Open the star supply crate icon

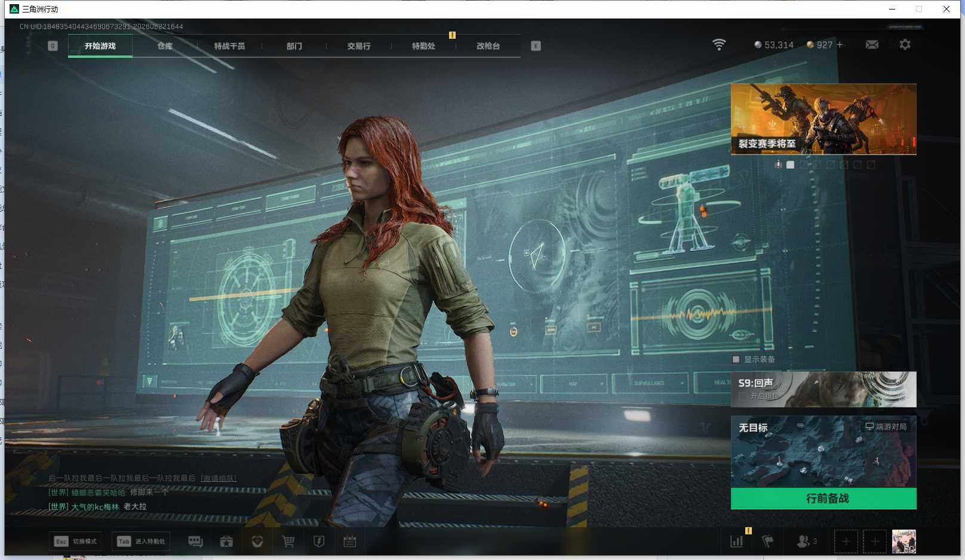[x=226, y=542]
